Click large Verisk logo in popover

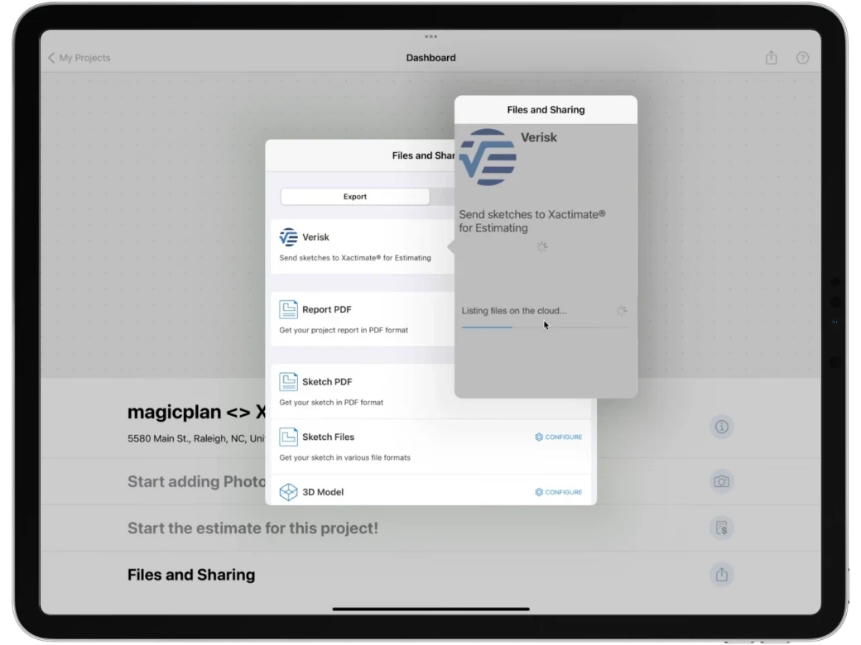[x=488, y=157]
